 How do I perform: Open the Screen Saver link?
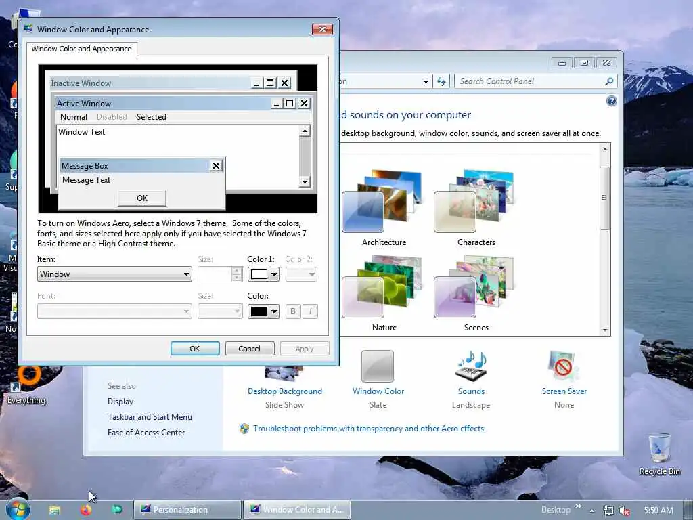[564, 391]
